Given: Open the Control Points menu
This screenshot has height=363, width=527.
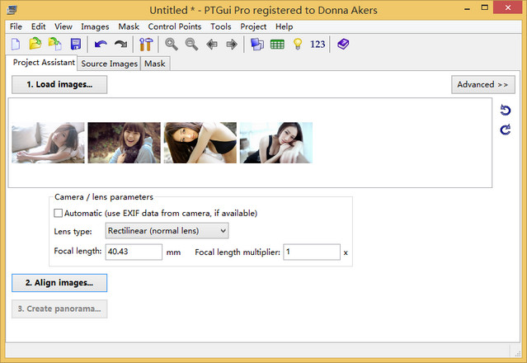Looking at the screenshot, I should 175,26.
